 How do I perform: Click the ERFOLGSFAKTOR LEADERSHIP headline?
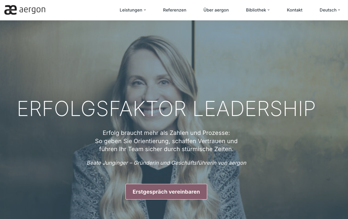(x=166, y=109)
